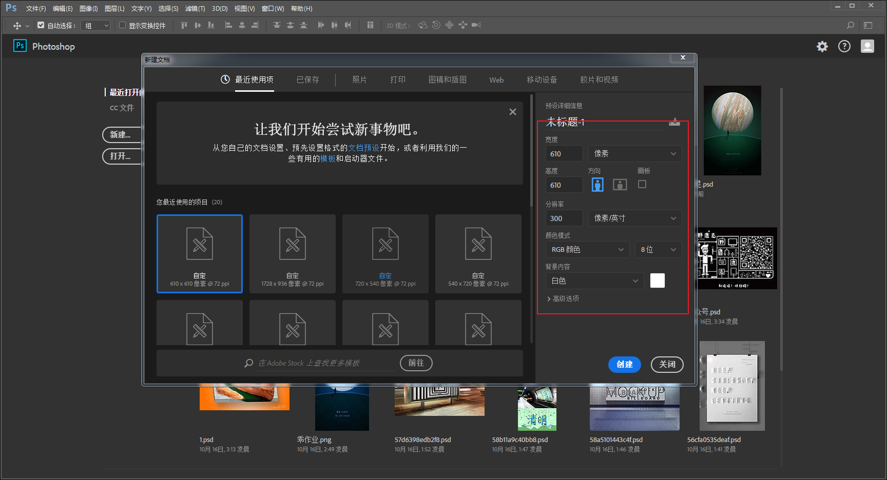Open search with magnifier icon top right
The height and width of the screenshot is (480, 887).
(851, 25)
